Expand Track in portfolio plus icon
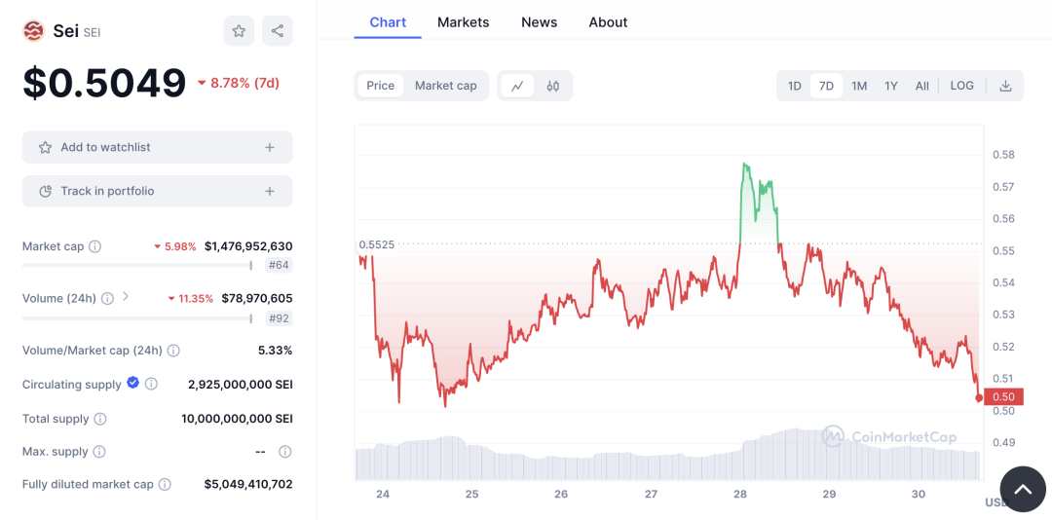Viewport: 1052px width, 520px height. click(x=270, y=192)
